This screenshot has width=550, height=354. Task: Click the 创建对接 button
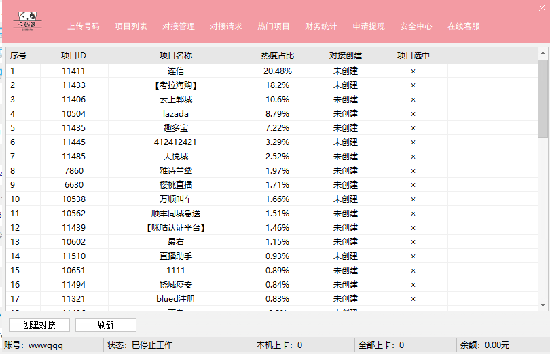[39, 325]
